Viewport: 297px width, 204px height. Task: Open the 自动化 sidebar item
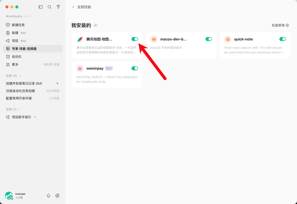[32, 57]
